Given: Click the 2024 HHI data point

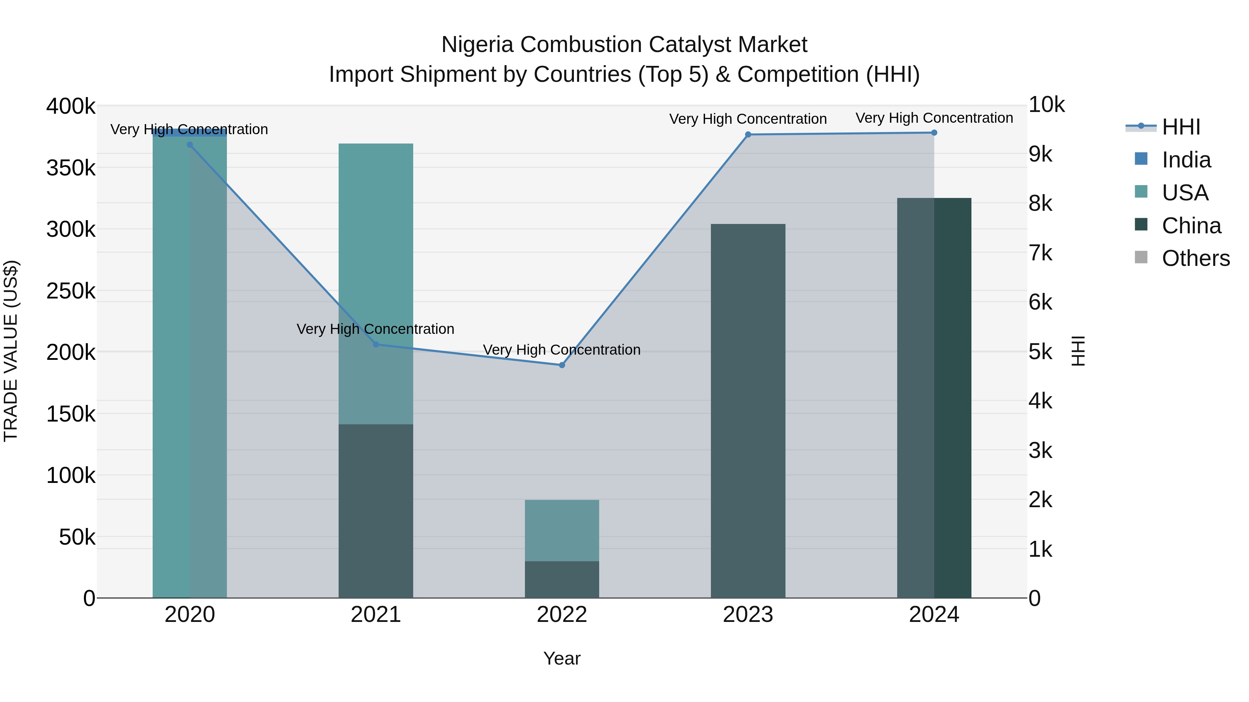Looking at the screenshot, I should [934, 133].
